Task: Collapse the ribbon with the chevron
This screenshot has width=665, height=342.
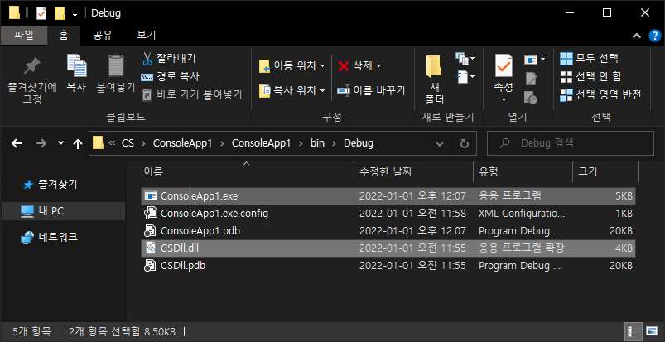Action: [x=637, y=36]
